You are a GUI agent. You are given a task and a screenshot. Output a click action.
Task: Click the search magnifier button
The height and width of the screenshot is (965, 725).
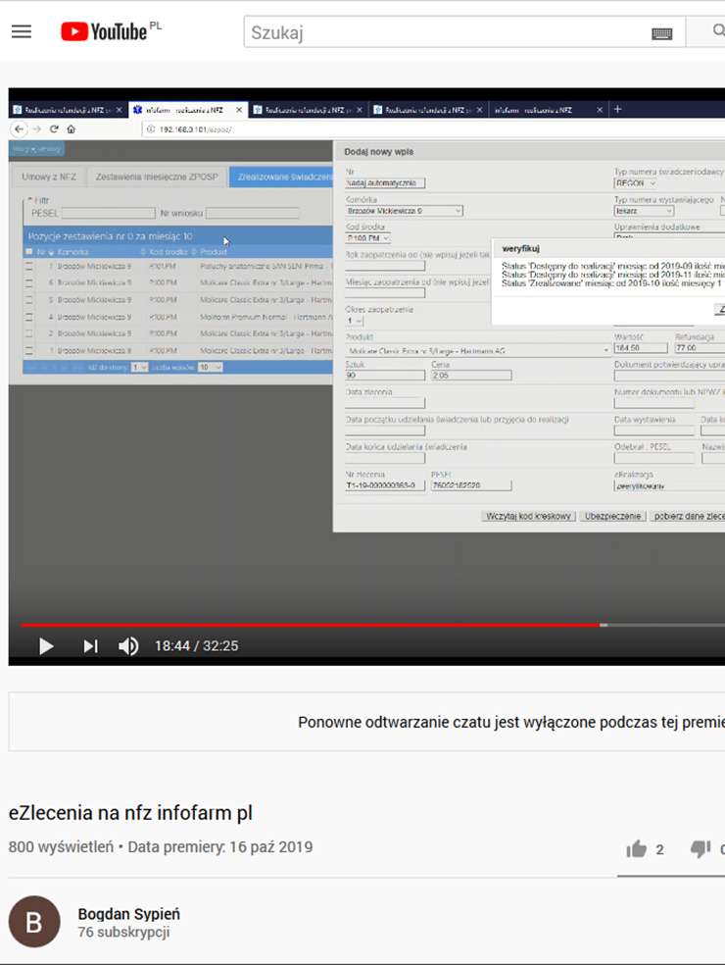(717, 32)
